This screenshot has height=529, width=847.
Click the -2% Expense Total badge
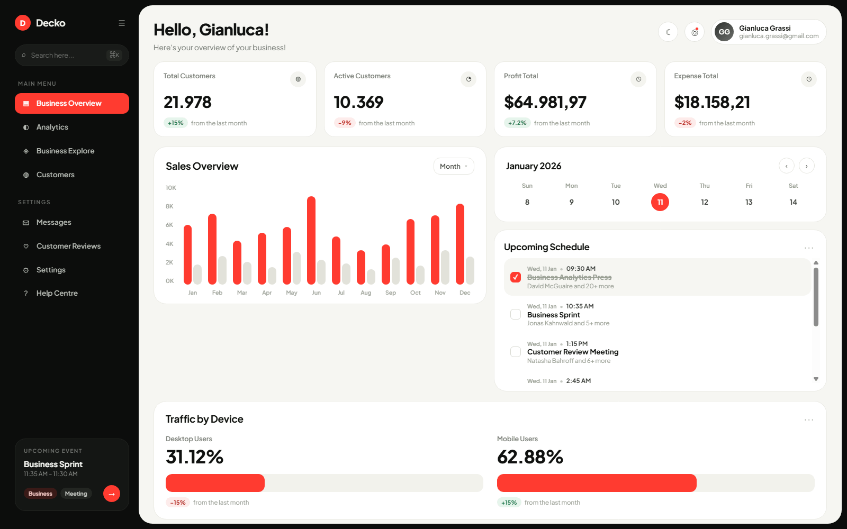(685, 123)
